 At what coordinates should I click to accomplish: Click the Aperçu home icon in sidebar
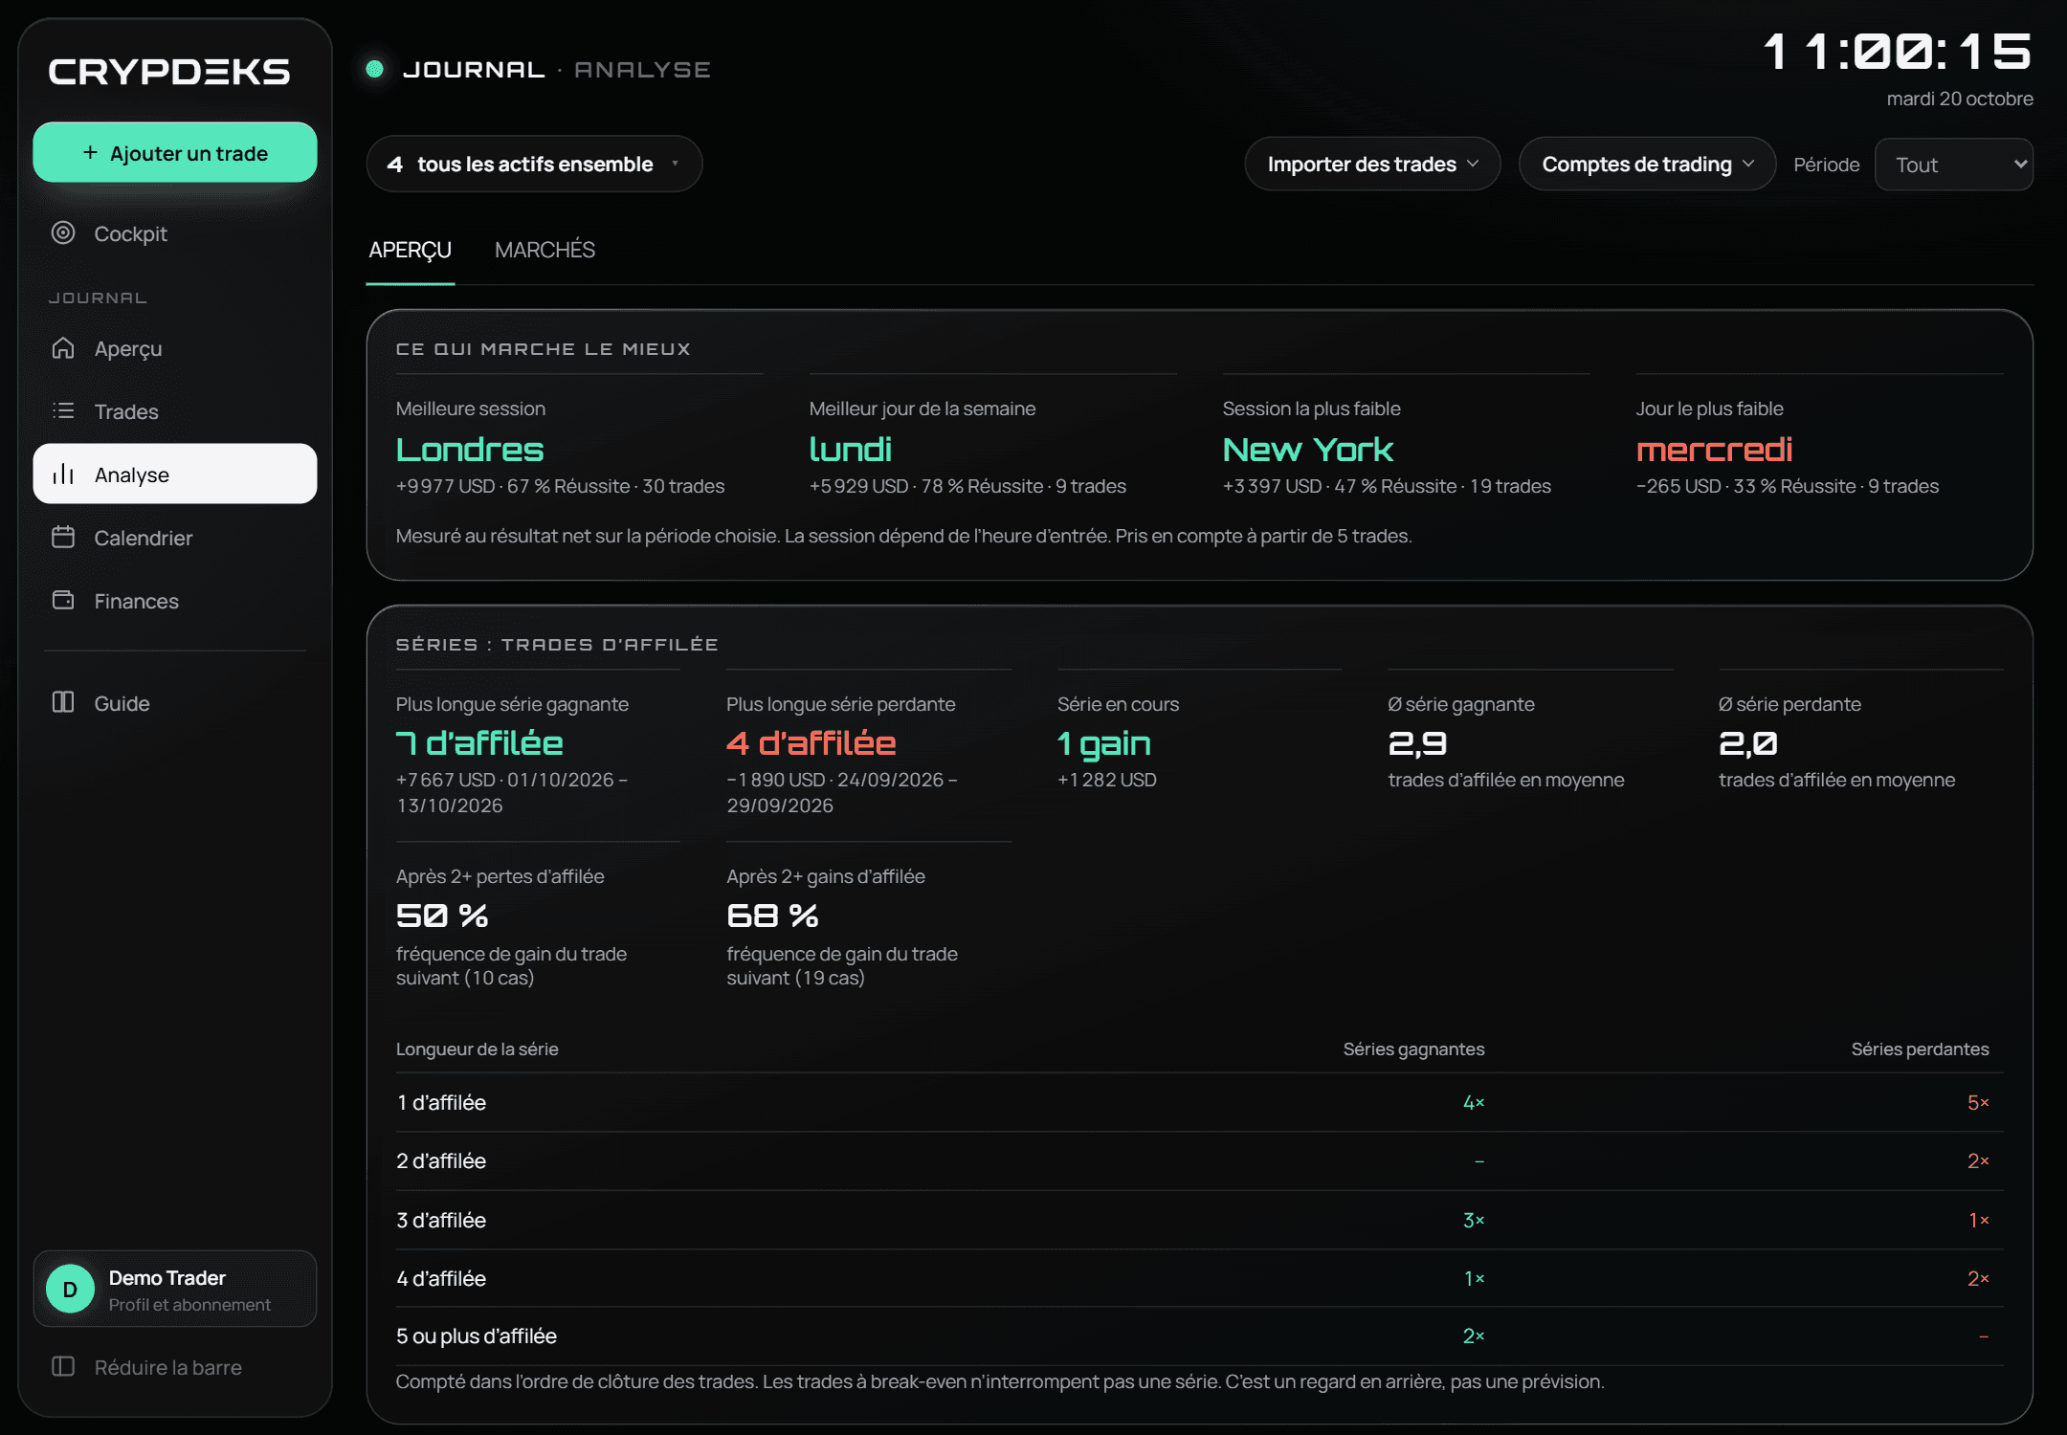click(x=63, y=347)
